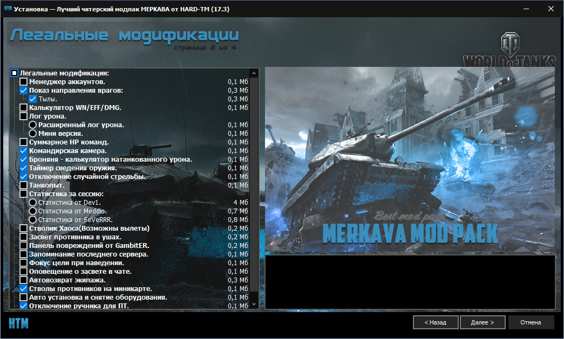
Task: Check 'Фокус цели при наведении.' checkbox
Action: (x=23, y=263)
